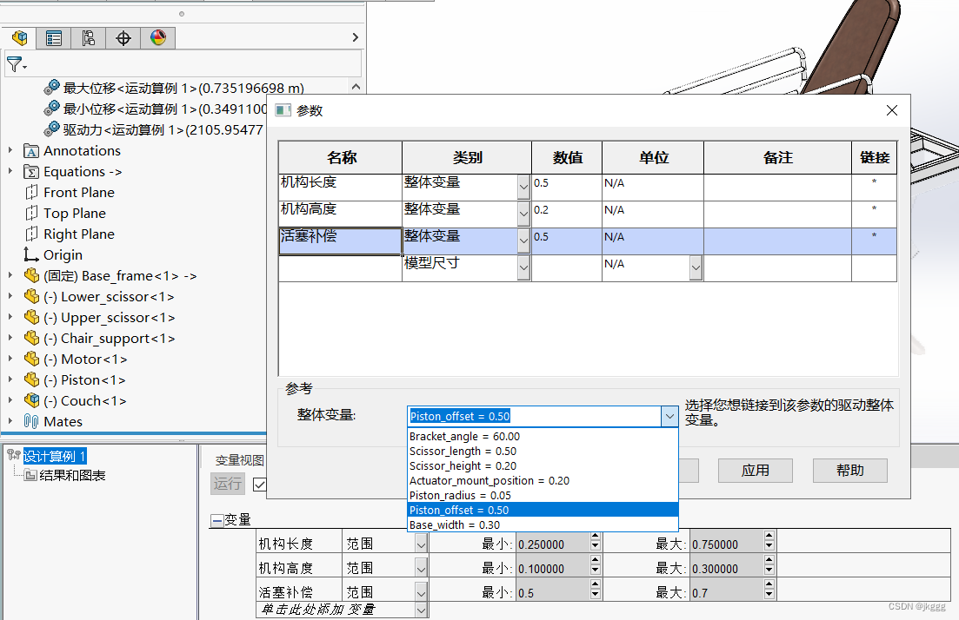Screen dimensions: 959x620
Task: Expand the Base_frame<1> tree node
Action: [10, 275]
